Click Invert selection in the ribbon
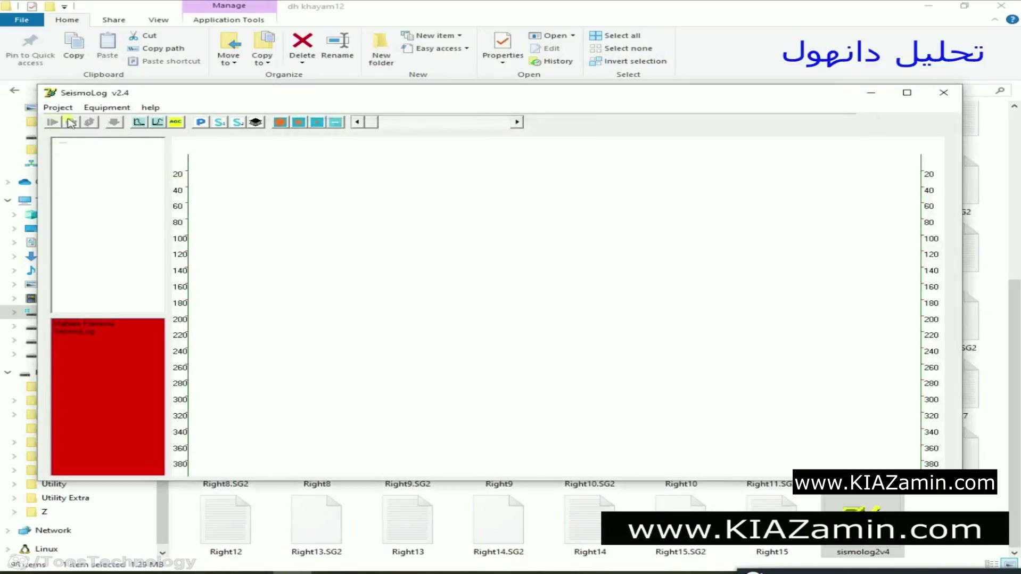 tap(629, 61)
